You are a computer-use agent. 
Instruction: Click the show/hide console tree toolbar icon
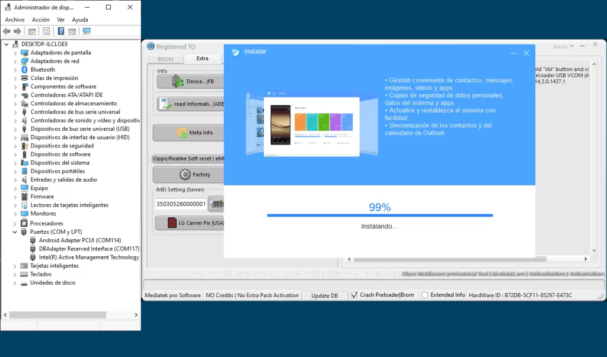32,31
